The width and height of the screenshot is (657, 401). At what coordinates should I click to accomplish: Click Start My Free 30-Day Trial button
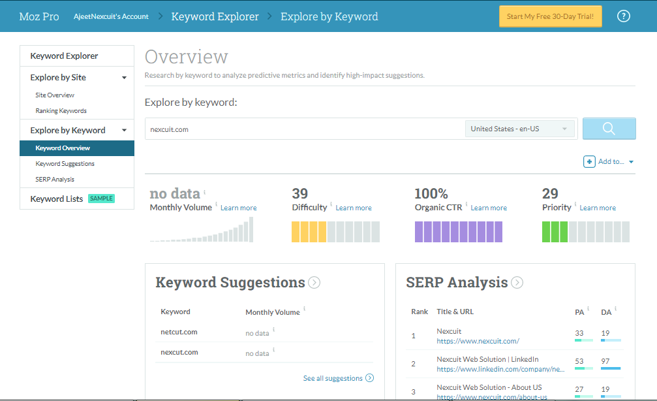[x=550, y=16]
